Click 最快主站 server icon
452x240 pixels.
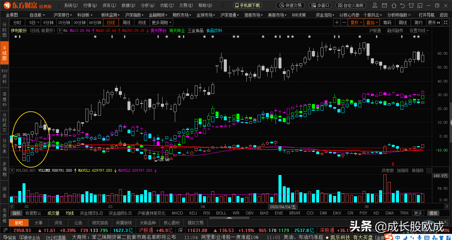30,237
